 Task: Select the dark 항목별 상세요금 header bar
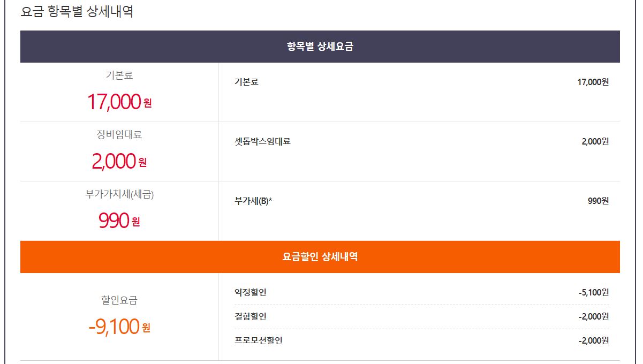pos(320,47)
